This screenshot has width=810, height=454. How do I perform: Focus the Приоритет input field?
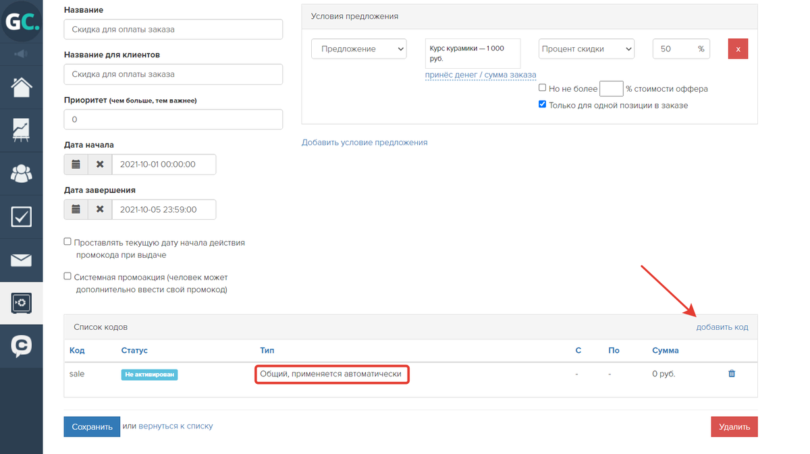click(x=173, y=119)
